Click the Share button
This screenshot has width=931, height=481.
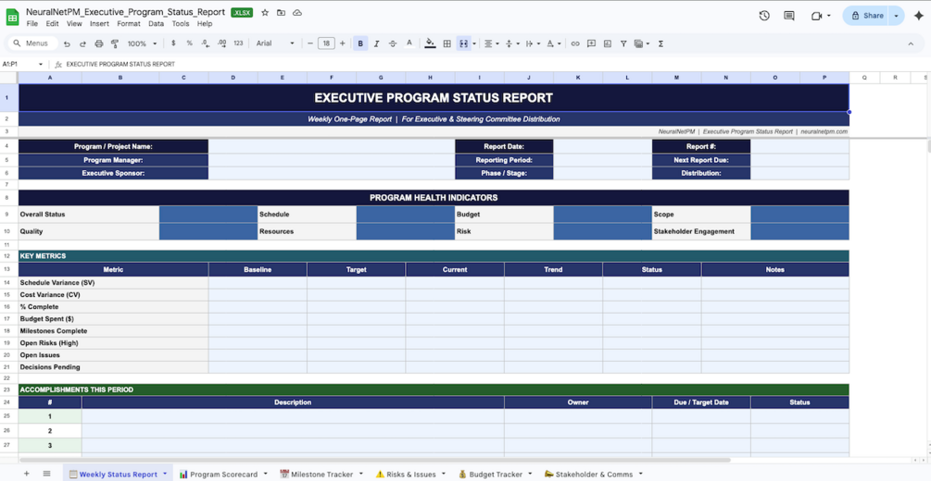[867, 16]
